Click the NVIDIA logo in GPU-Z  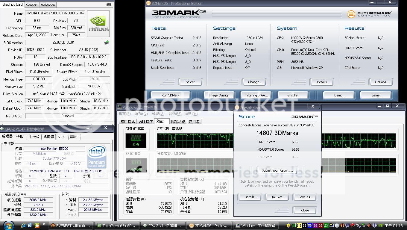point(98,24)
